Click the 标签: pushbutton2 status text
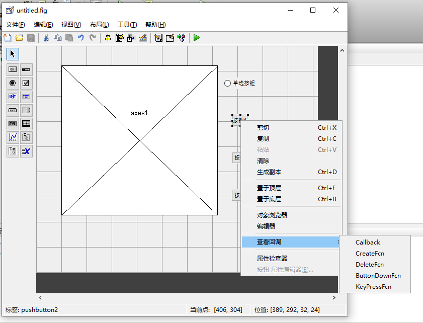This screenshot has width=423, height=323. 32,310
